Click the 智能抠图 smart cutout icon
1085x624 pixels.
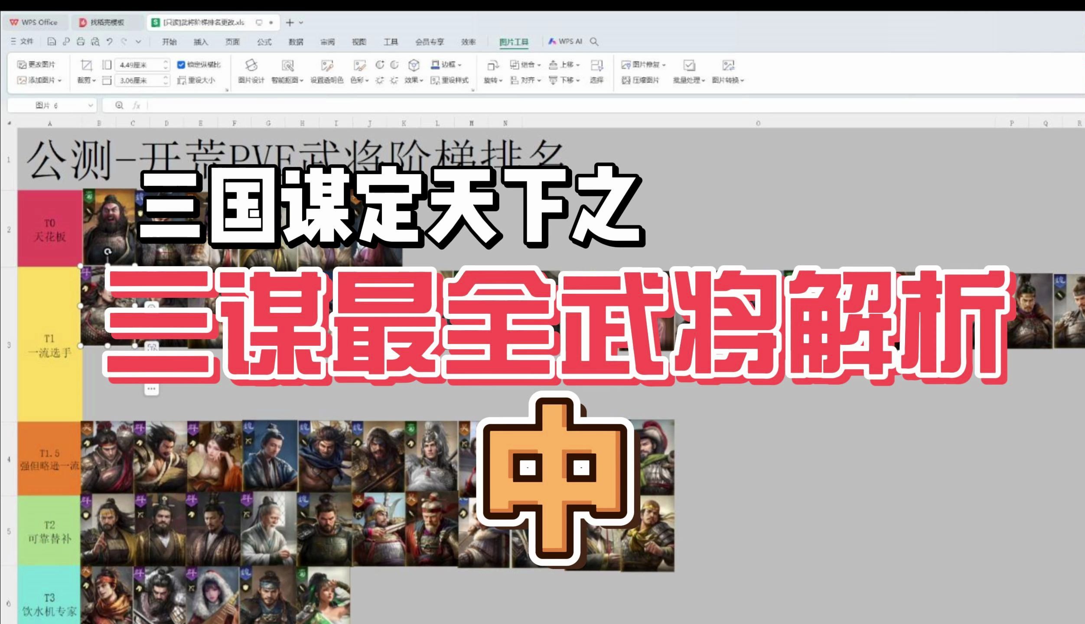pyautogui.click(x=287, y=65)
